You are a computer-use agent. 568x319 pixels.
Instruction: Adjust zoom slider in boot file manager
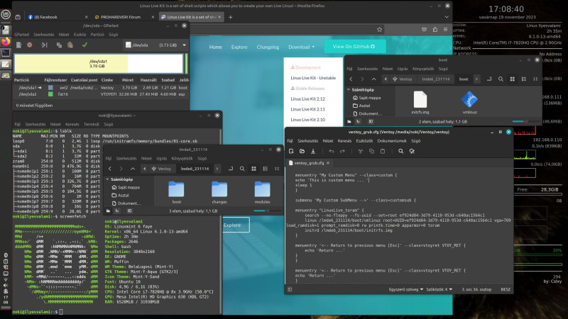point(525,121)
